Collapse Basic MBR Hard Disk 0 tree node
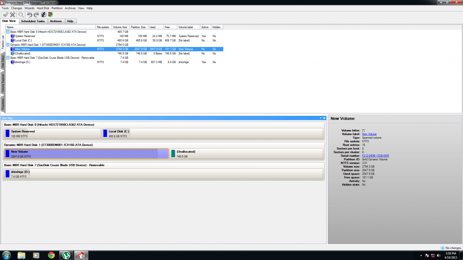463x260 pixels. pyautogui.click(x=8, y=32)
